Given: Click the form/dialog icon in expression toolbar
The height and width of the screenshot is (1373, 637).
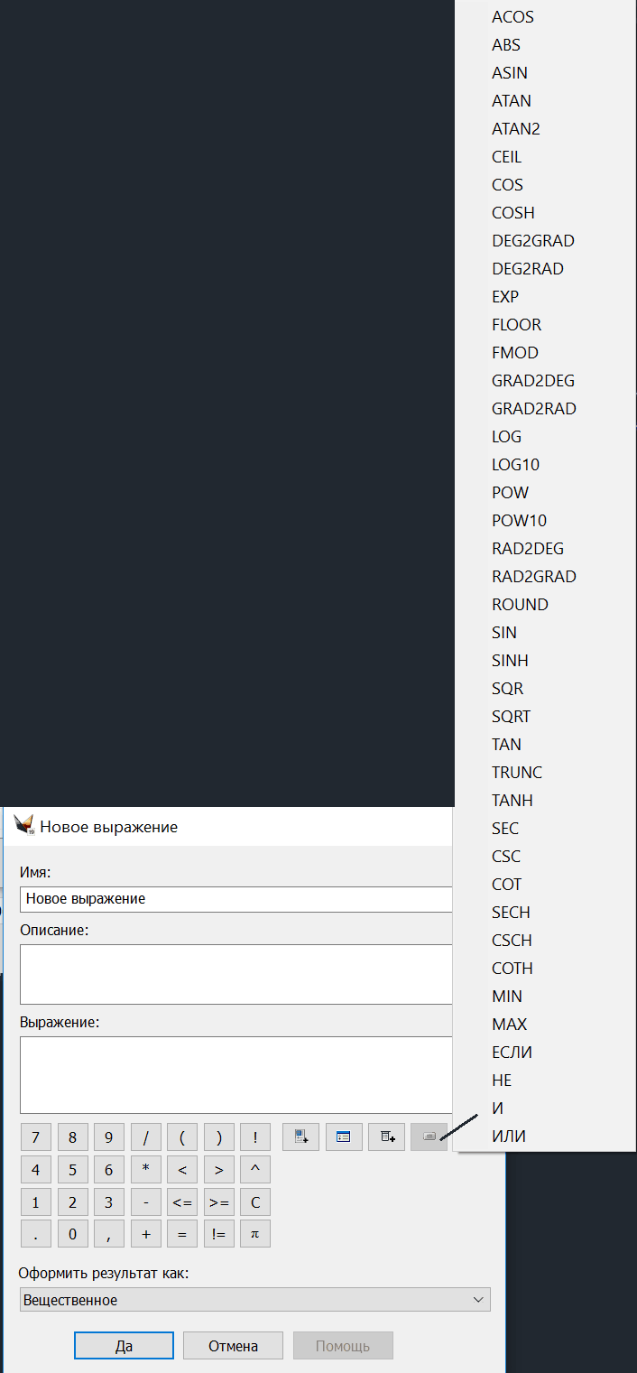Looking at the screenshot, I should coord(344,1136).
